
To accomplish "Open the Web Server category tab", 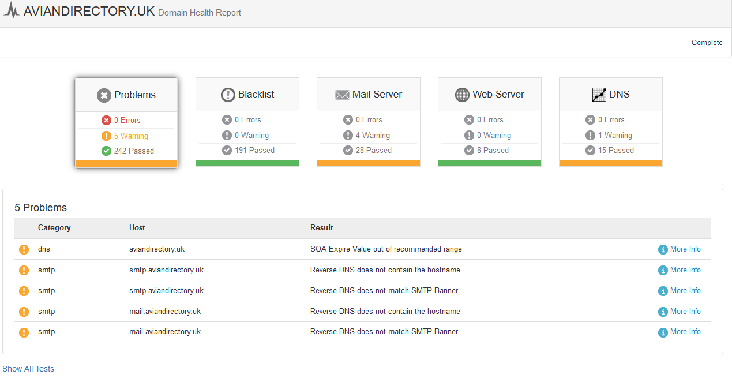I will [x=490, y=95].
